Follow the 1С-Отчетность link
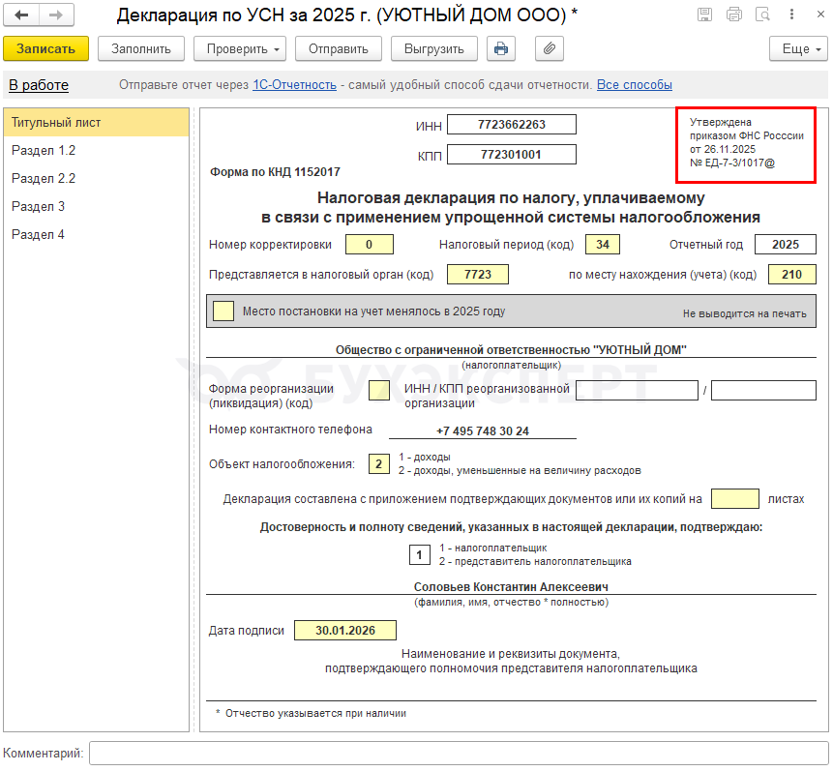 coord(294,85)
